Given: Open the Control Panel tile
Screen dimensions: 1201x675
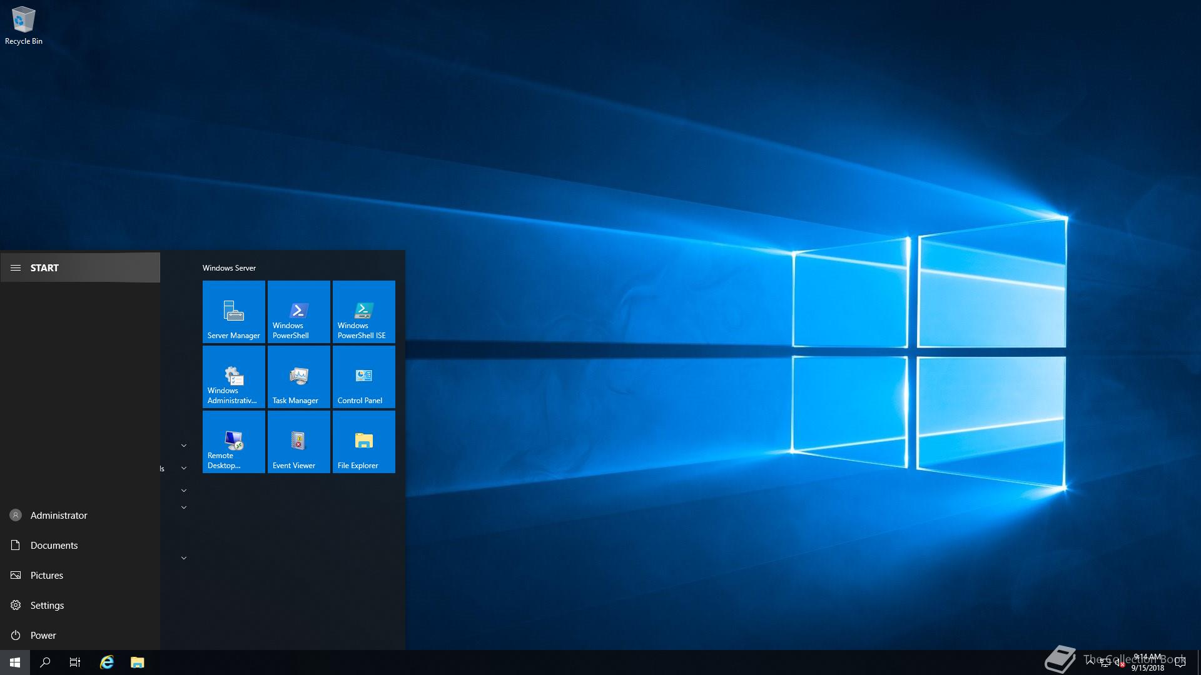Looking at the screenshot, I should [x=363, y=376].
